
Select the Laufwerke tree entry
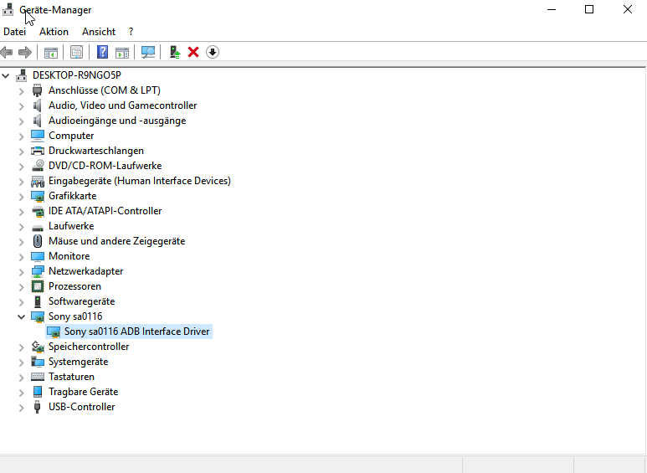[71, 226]
